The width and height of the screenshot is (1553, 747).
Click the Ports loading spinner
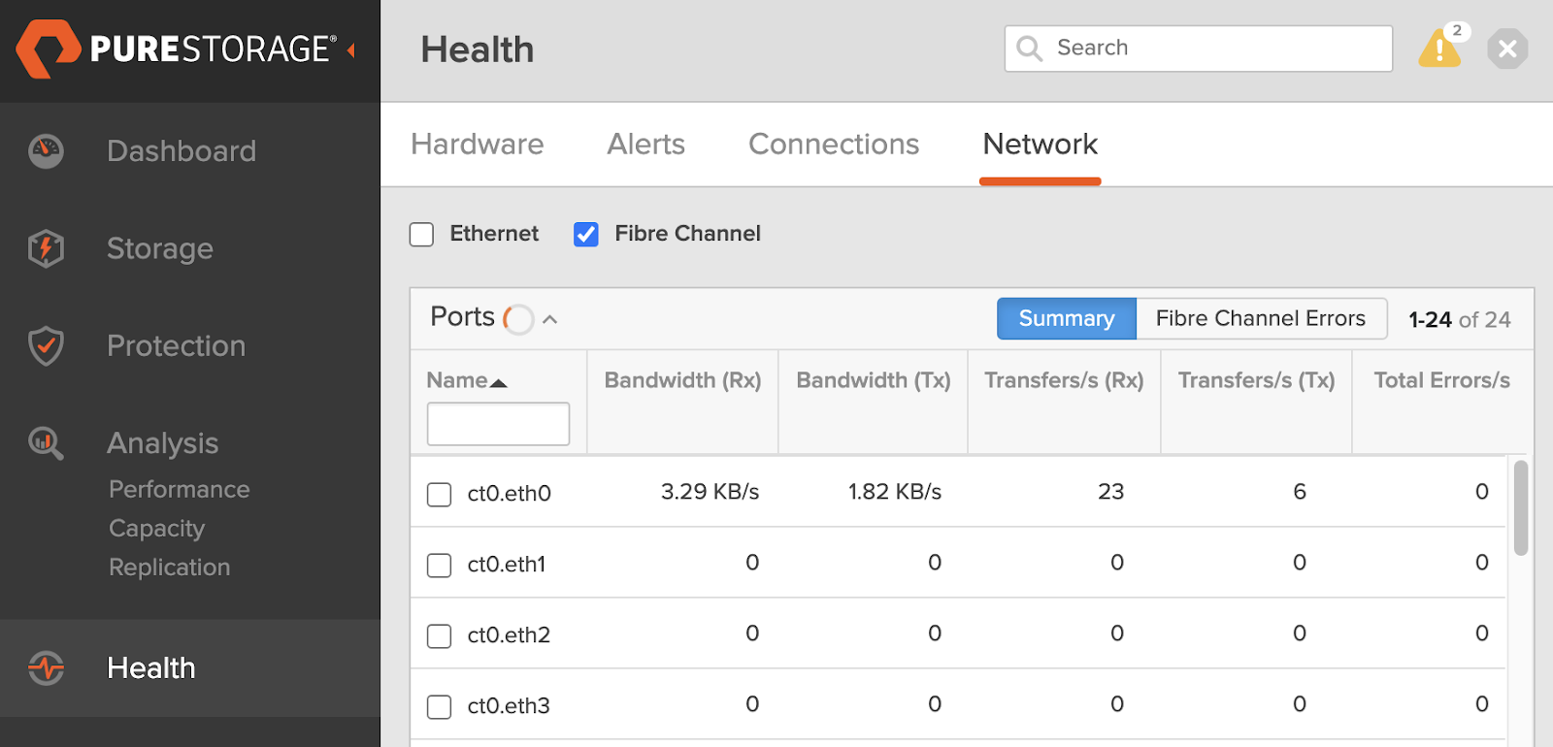point(518,318)
